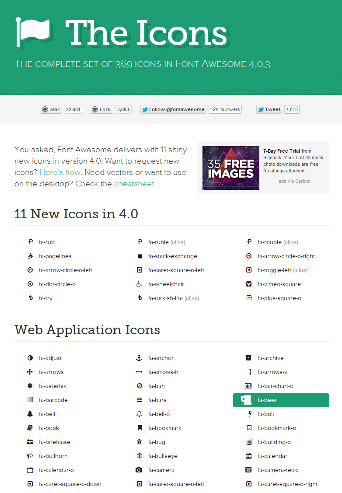Click the fa-try lira icon
Screen dimensions: 342x493
click(31, 298)
